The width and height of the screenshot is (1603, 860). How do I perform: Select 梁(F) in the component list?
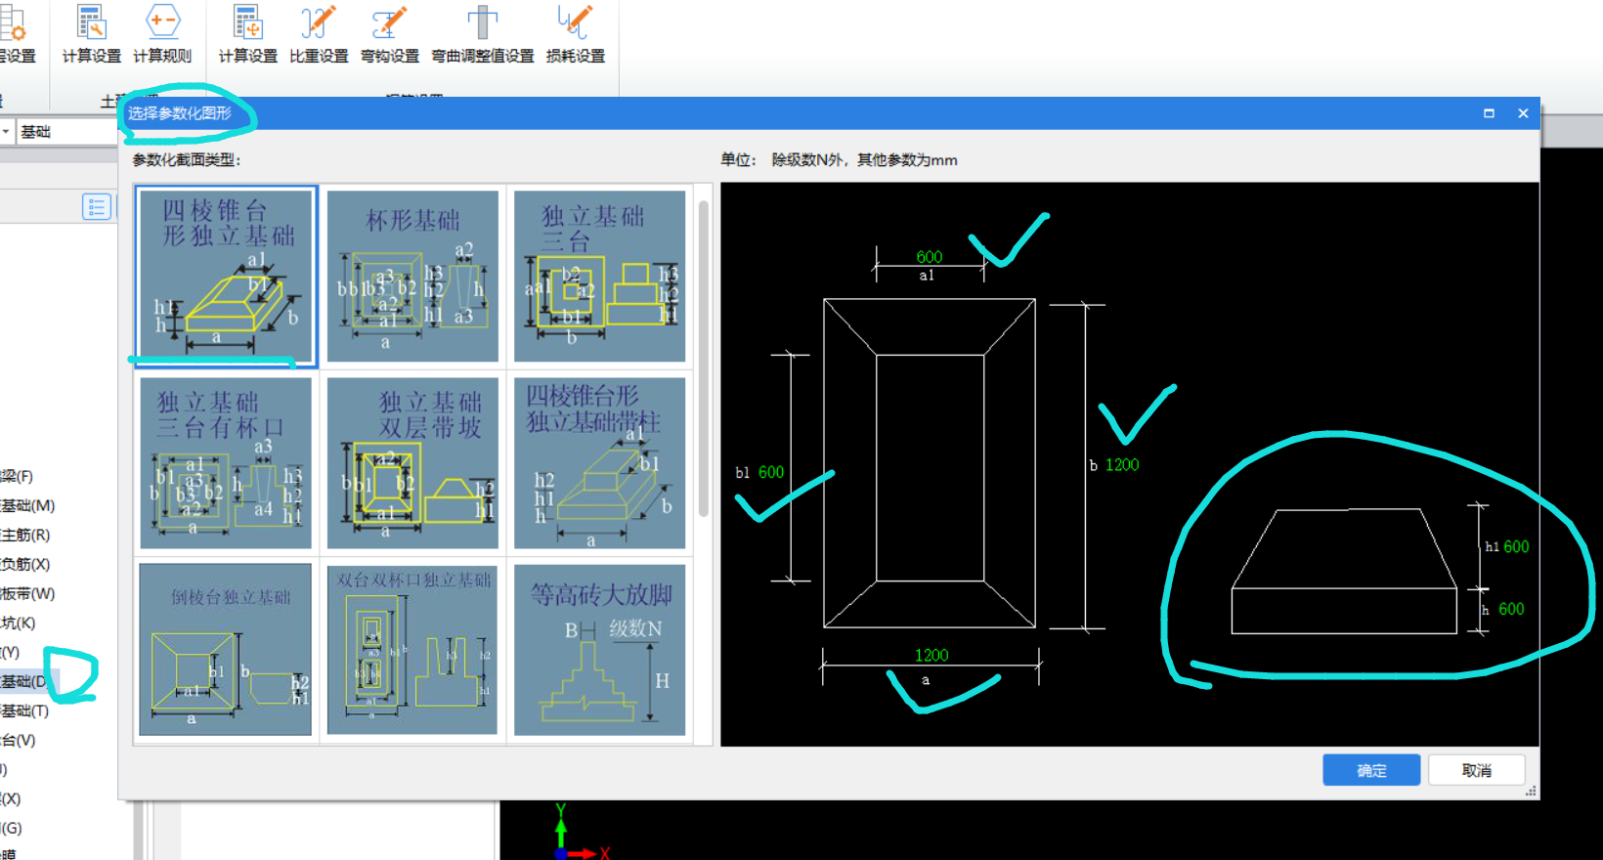tap(17, 476)
